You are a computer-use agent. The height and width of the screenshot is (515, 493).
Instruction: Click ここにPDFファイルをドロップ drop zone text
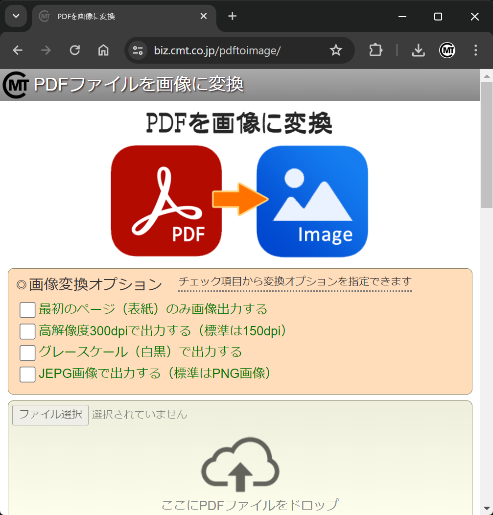pyautogui.click(x=250, y=505)
